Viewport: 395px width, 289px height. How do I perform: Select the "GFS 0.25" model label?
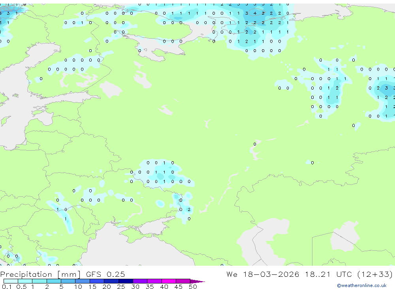pos(105,274)
